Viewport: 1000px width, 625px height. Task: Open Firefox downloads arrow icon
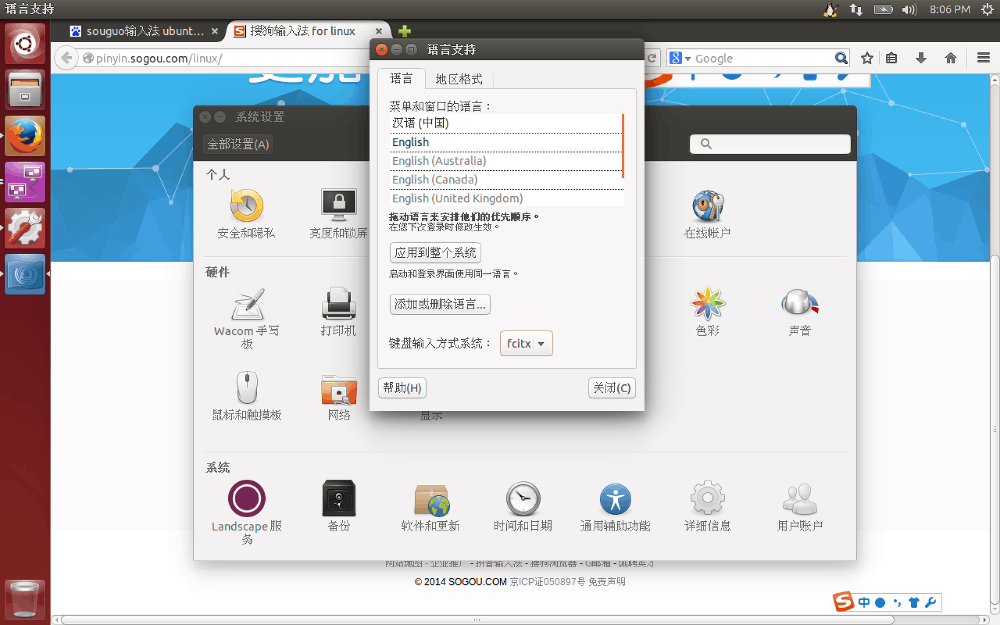click(921, 58)
